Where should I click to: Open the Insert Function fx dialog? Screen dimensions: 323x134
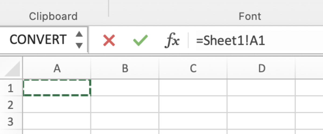[172, 41]
